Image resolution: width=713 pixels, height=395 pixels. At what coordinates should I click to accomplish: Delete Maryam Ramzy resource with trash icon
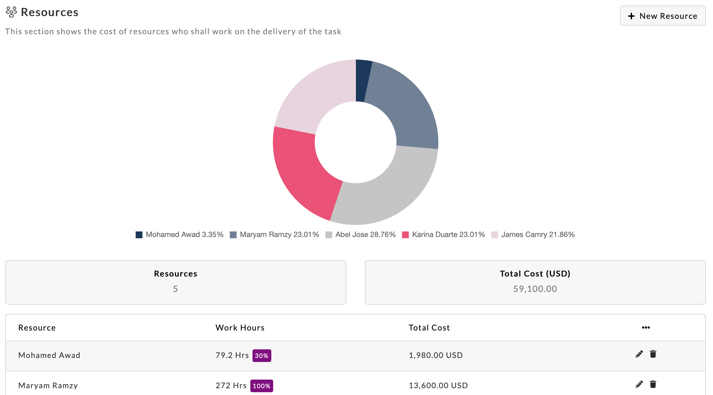click(x=653, y=384)
